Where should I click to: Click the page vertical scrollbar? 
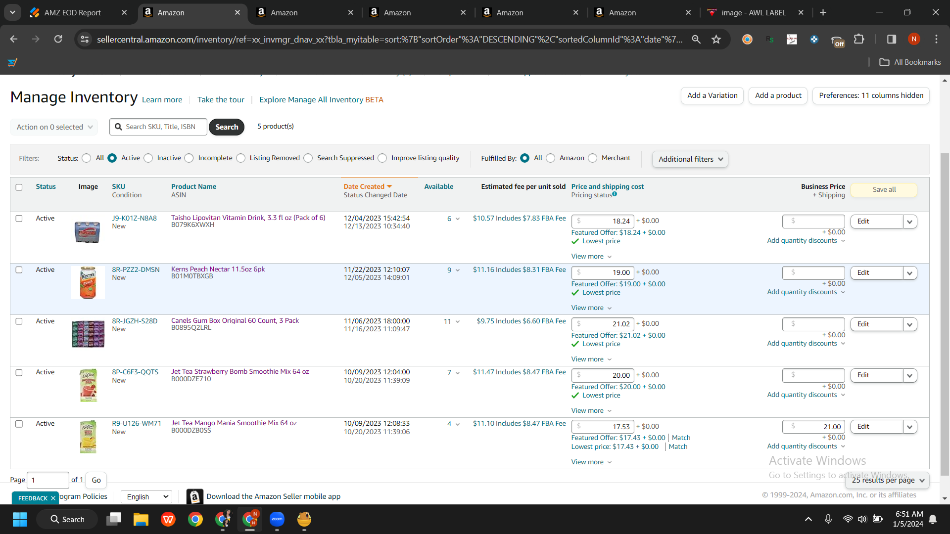click(x=945, y=314)
